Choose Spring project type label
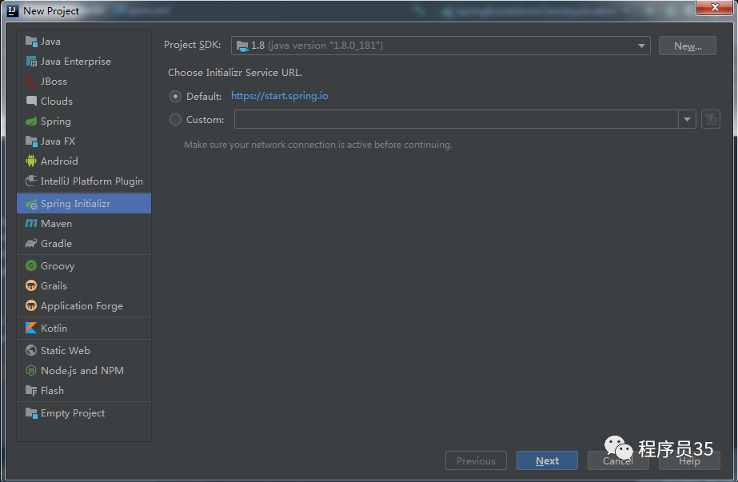The width and height of the screenshot is (738, 482). [x=55, y=121]
